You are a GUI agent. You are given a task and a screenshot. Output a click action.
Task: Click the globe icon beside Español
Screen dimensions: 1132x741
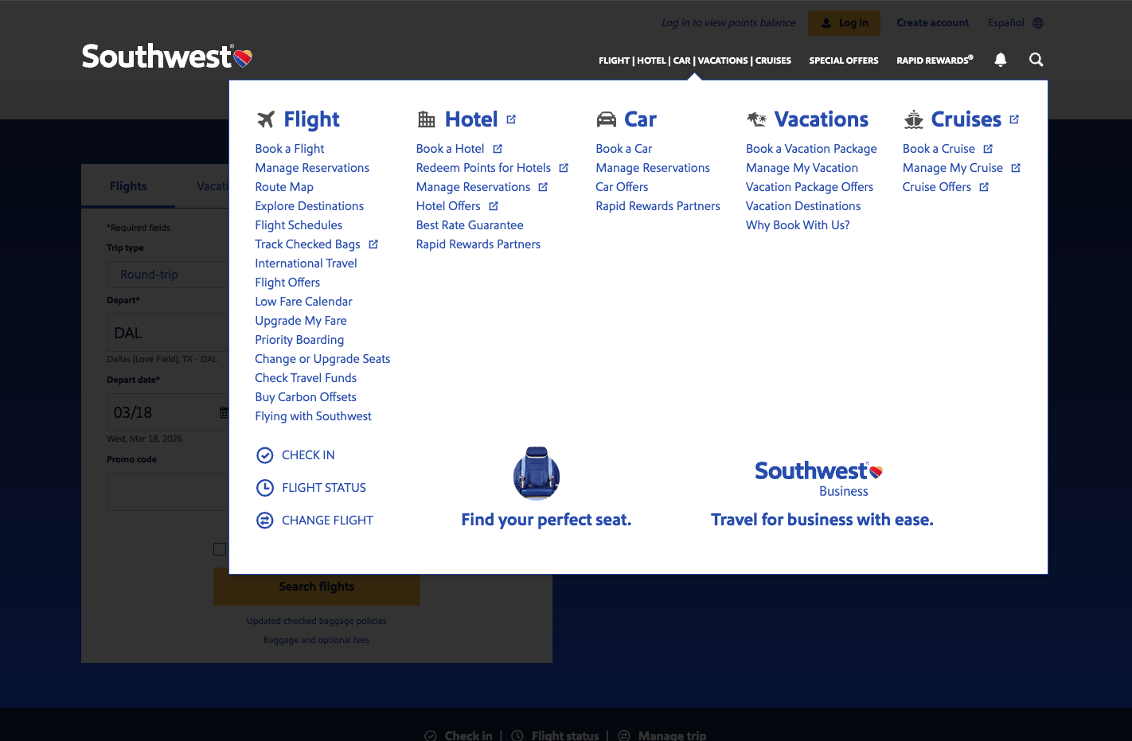[1037, 22]
